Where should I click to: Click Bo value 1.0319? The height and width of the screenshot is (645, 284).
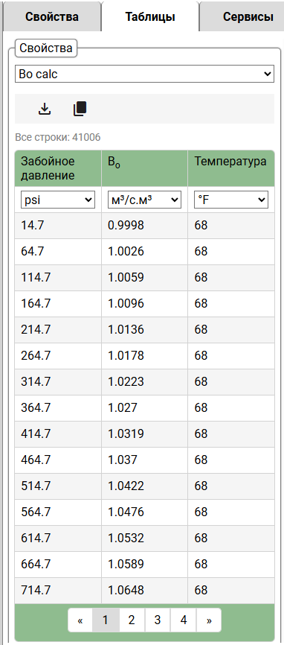(144, 434)
